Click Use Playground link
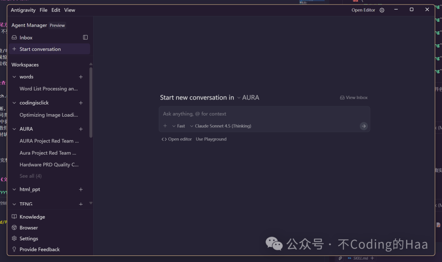This screenshot has height=262, width=442. tap(211, 139)
